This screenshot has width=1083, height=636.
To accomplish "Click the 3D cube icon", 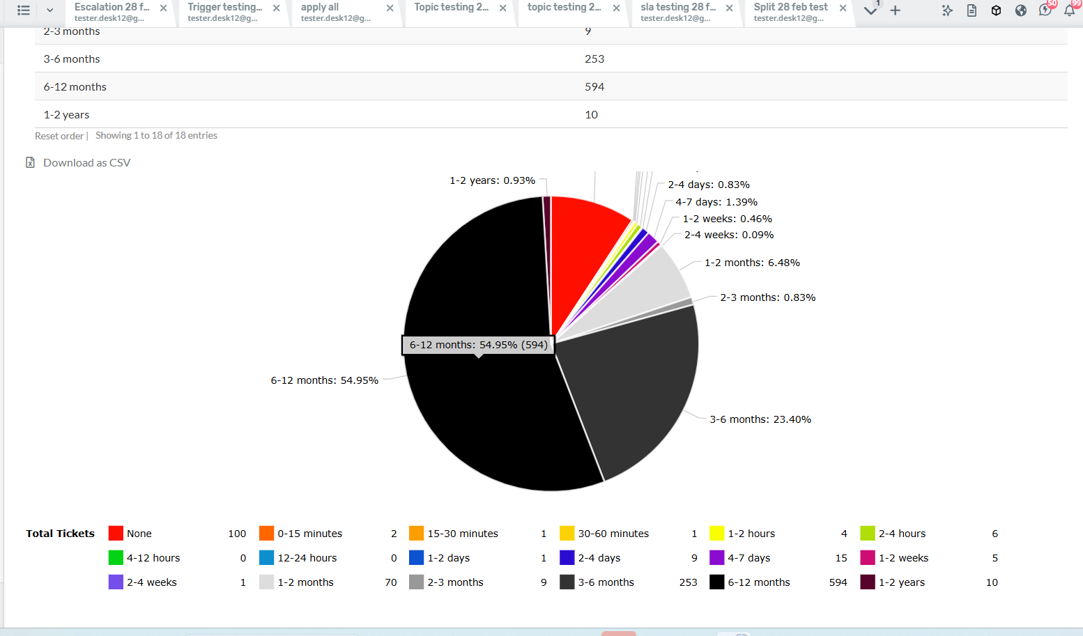I will [996, 10].
